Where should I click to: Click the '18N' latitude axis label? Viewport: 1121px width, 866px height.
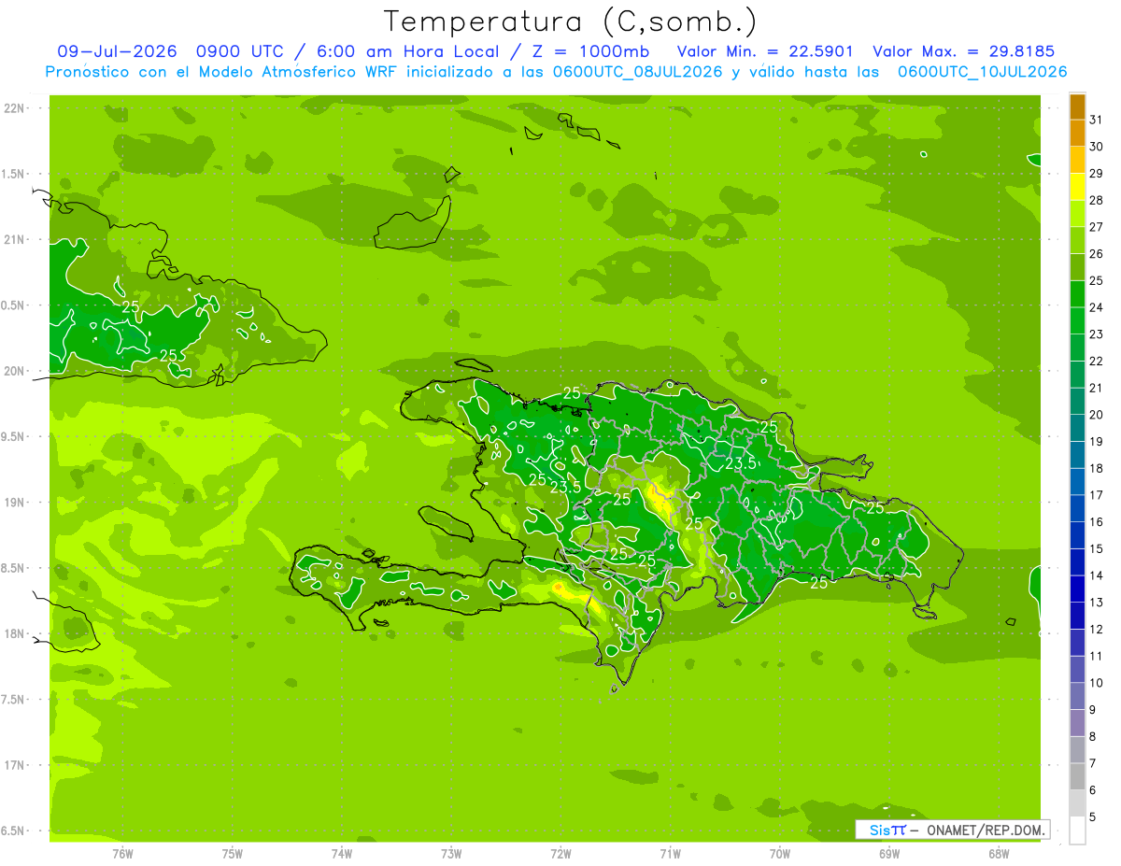click(x=15, y=633)
